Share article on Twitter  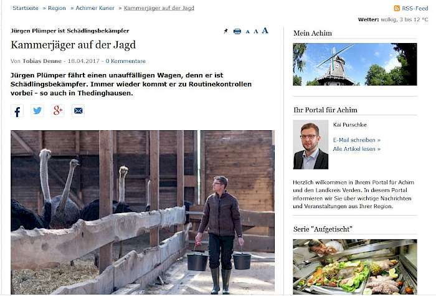37,111
